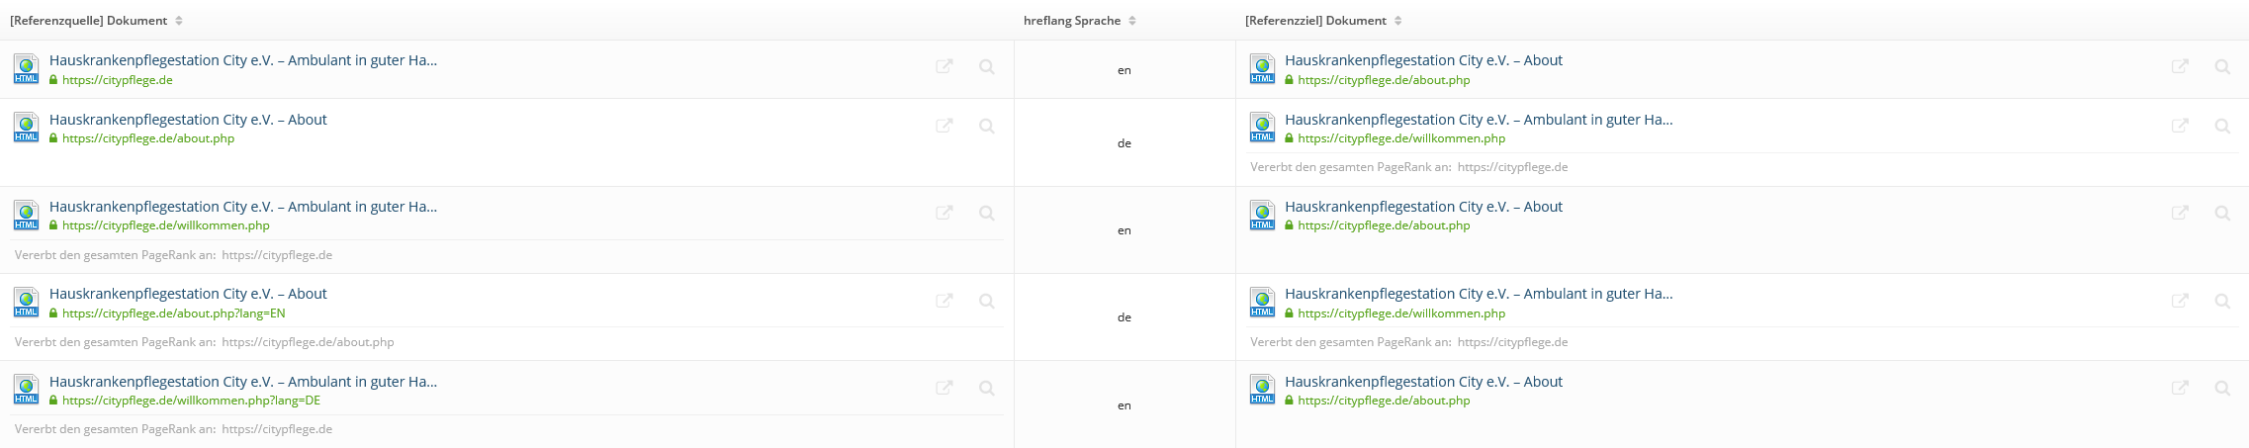Open the source URL https://citypflege.de link
The image size is (2249, 448).
[117, 80]
